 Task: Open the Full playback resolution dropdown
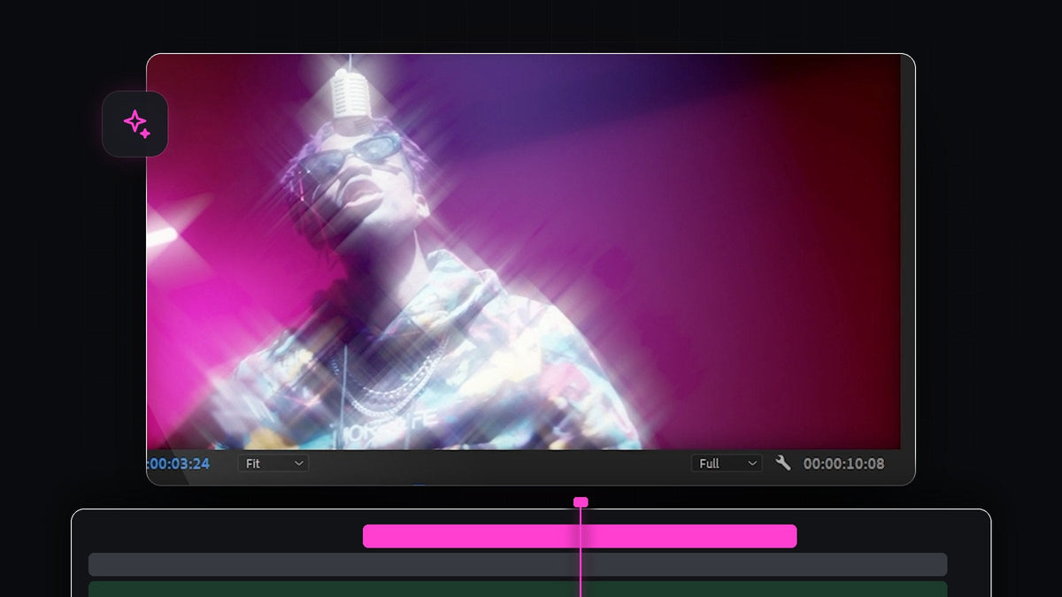pyautogui.click(x=727, y=463)
